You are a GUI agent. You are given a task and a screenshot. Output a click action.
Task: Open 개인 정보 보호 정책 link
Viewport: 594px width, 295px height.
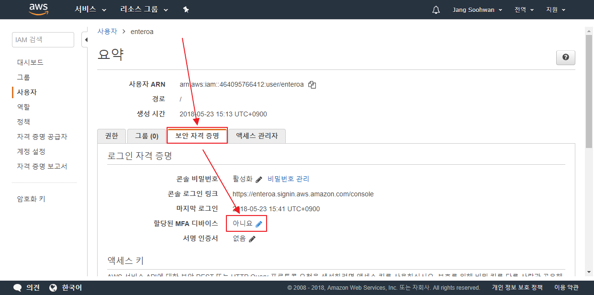coord(517,288)
